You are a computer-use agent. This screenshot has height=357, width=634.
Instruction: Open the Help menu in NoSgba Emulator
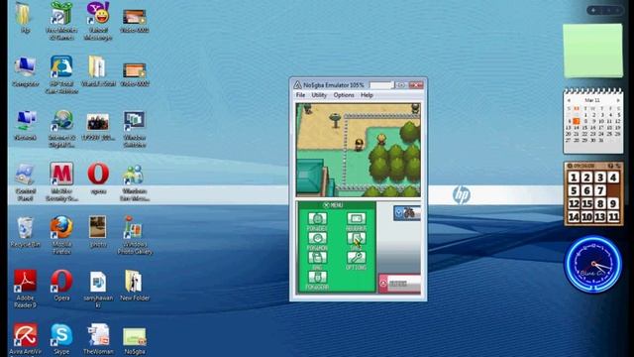(367, 95)
